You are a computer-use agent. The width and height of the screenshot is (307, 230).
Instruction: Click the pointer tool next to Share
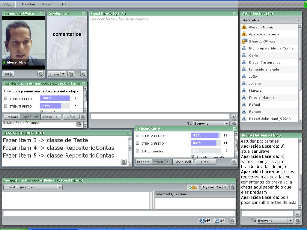point(71,74)
